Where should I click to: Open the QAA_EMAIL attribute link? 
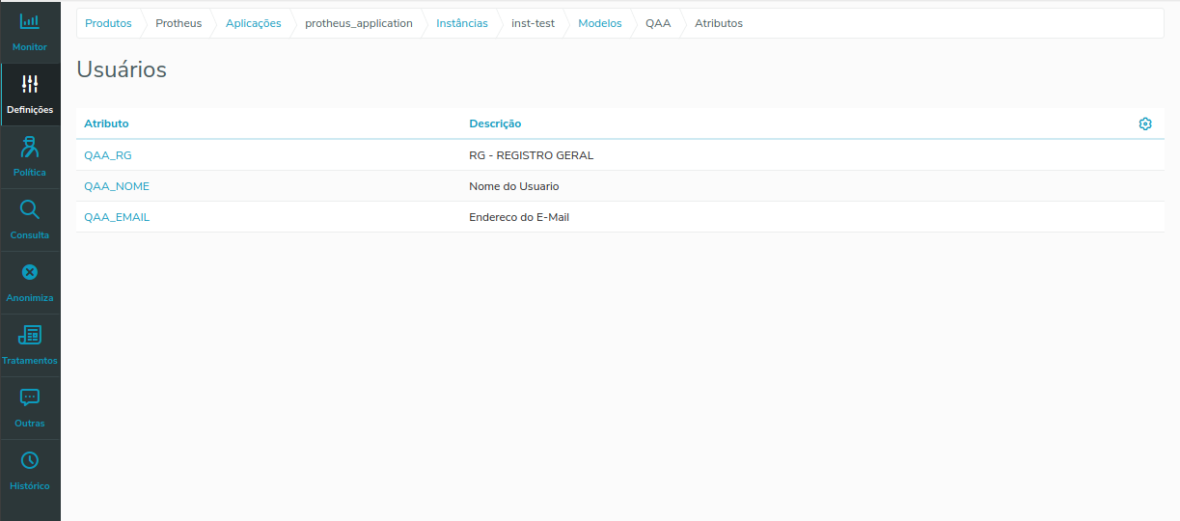[117, 217]
